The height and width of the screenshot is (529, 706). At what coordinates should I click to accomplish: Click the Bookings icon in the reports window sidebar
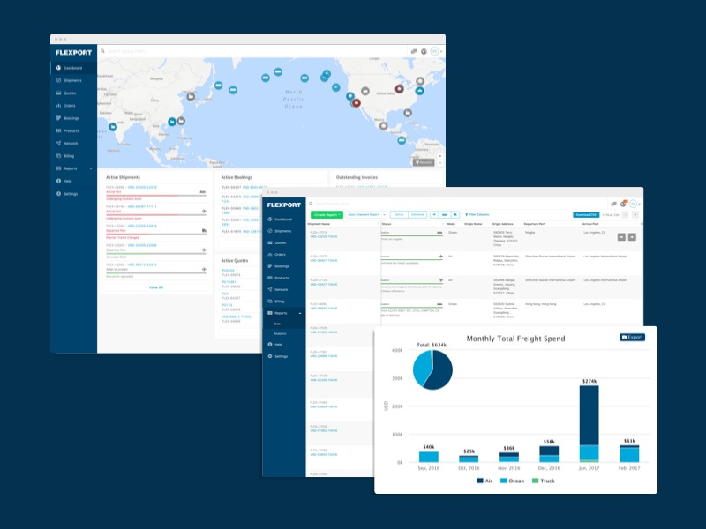click(x=270, y=266)
